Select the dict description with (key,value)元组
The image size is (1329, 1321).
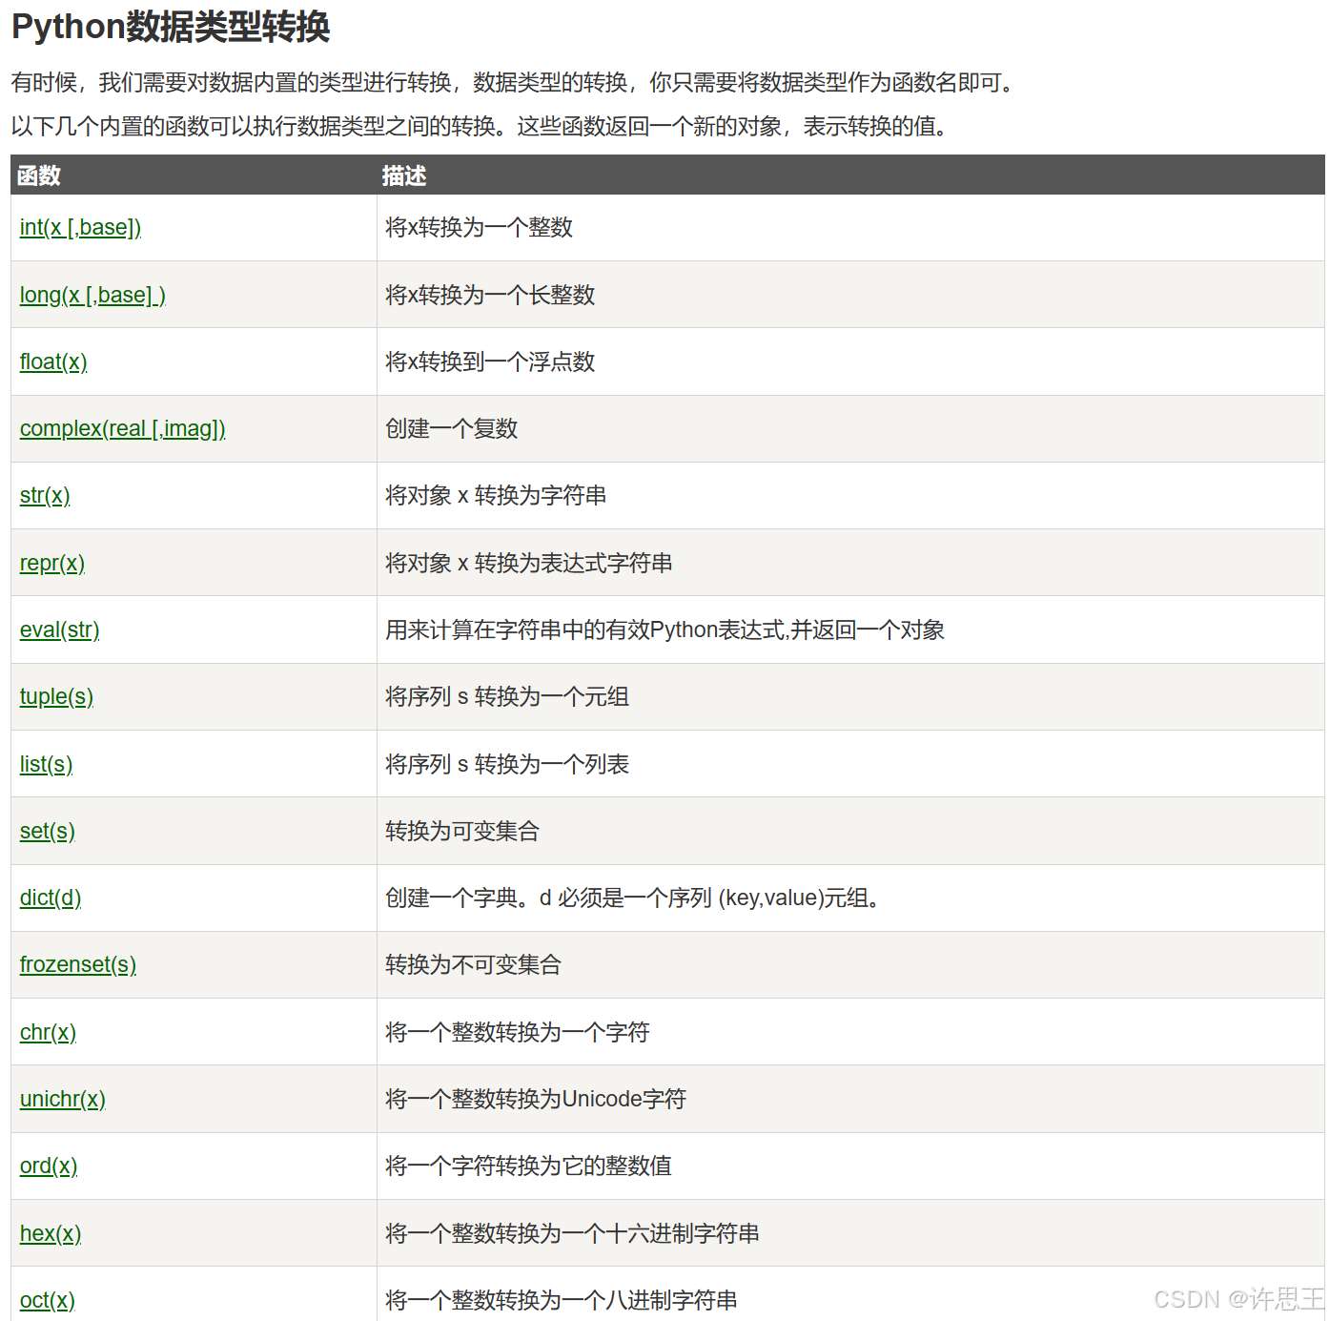click(x=633, y=898)
